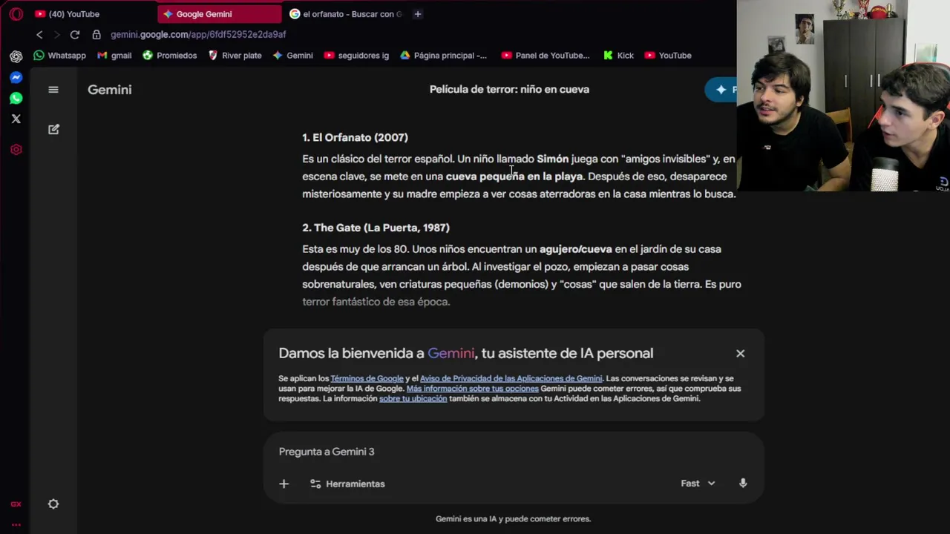950x534 pixels.
Task: Open new browser tab with plus
Action: [x=418, y=14]
